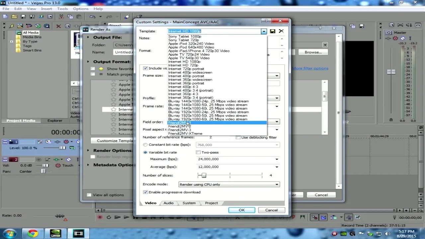Check Show favorites only in Render As
The width and height of the screenshot is (425, 239).
click(x=93, y=69)
